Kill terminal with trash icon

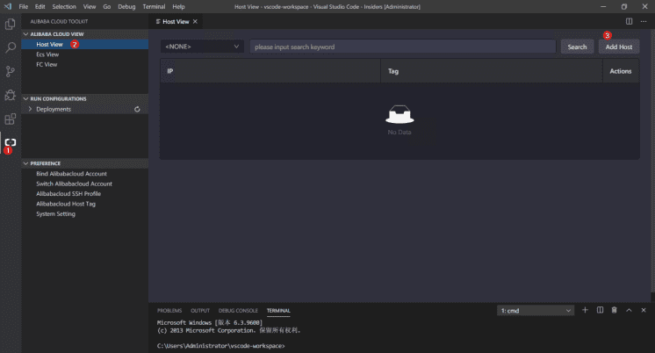tap(614, 310)
